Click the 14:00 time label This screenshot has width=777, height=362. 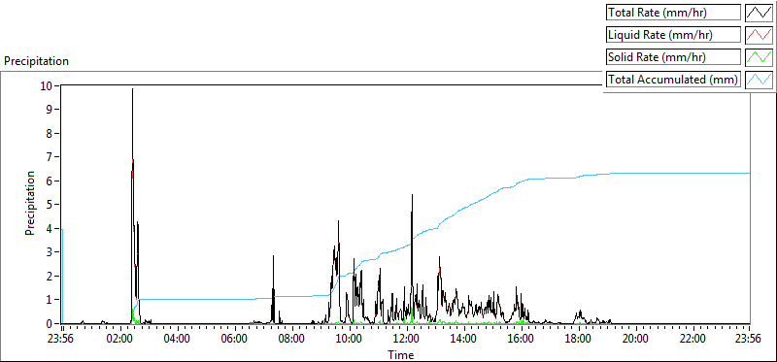(464, 340)
